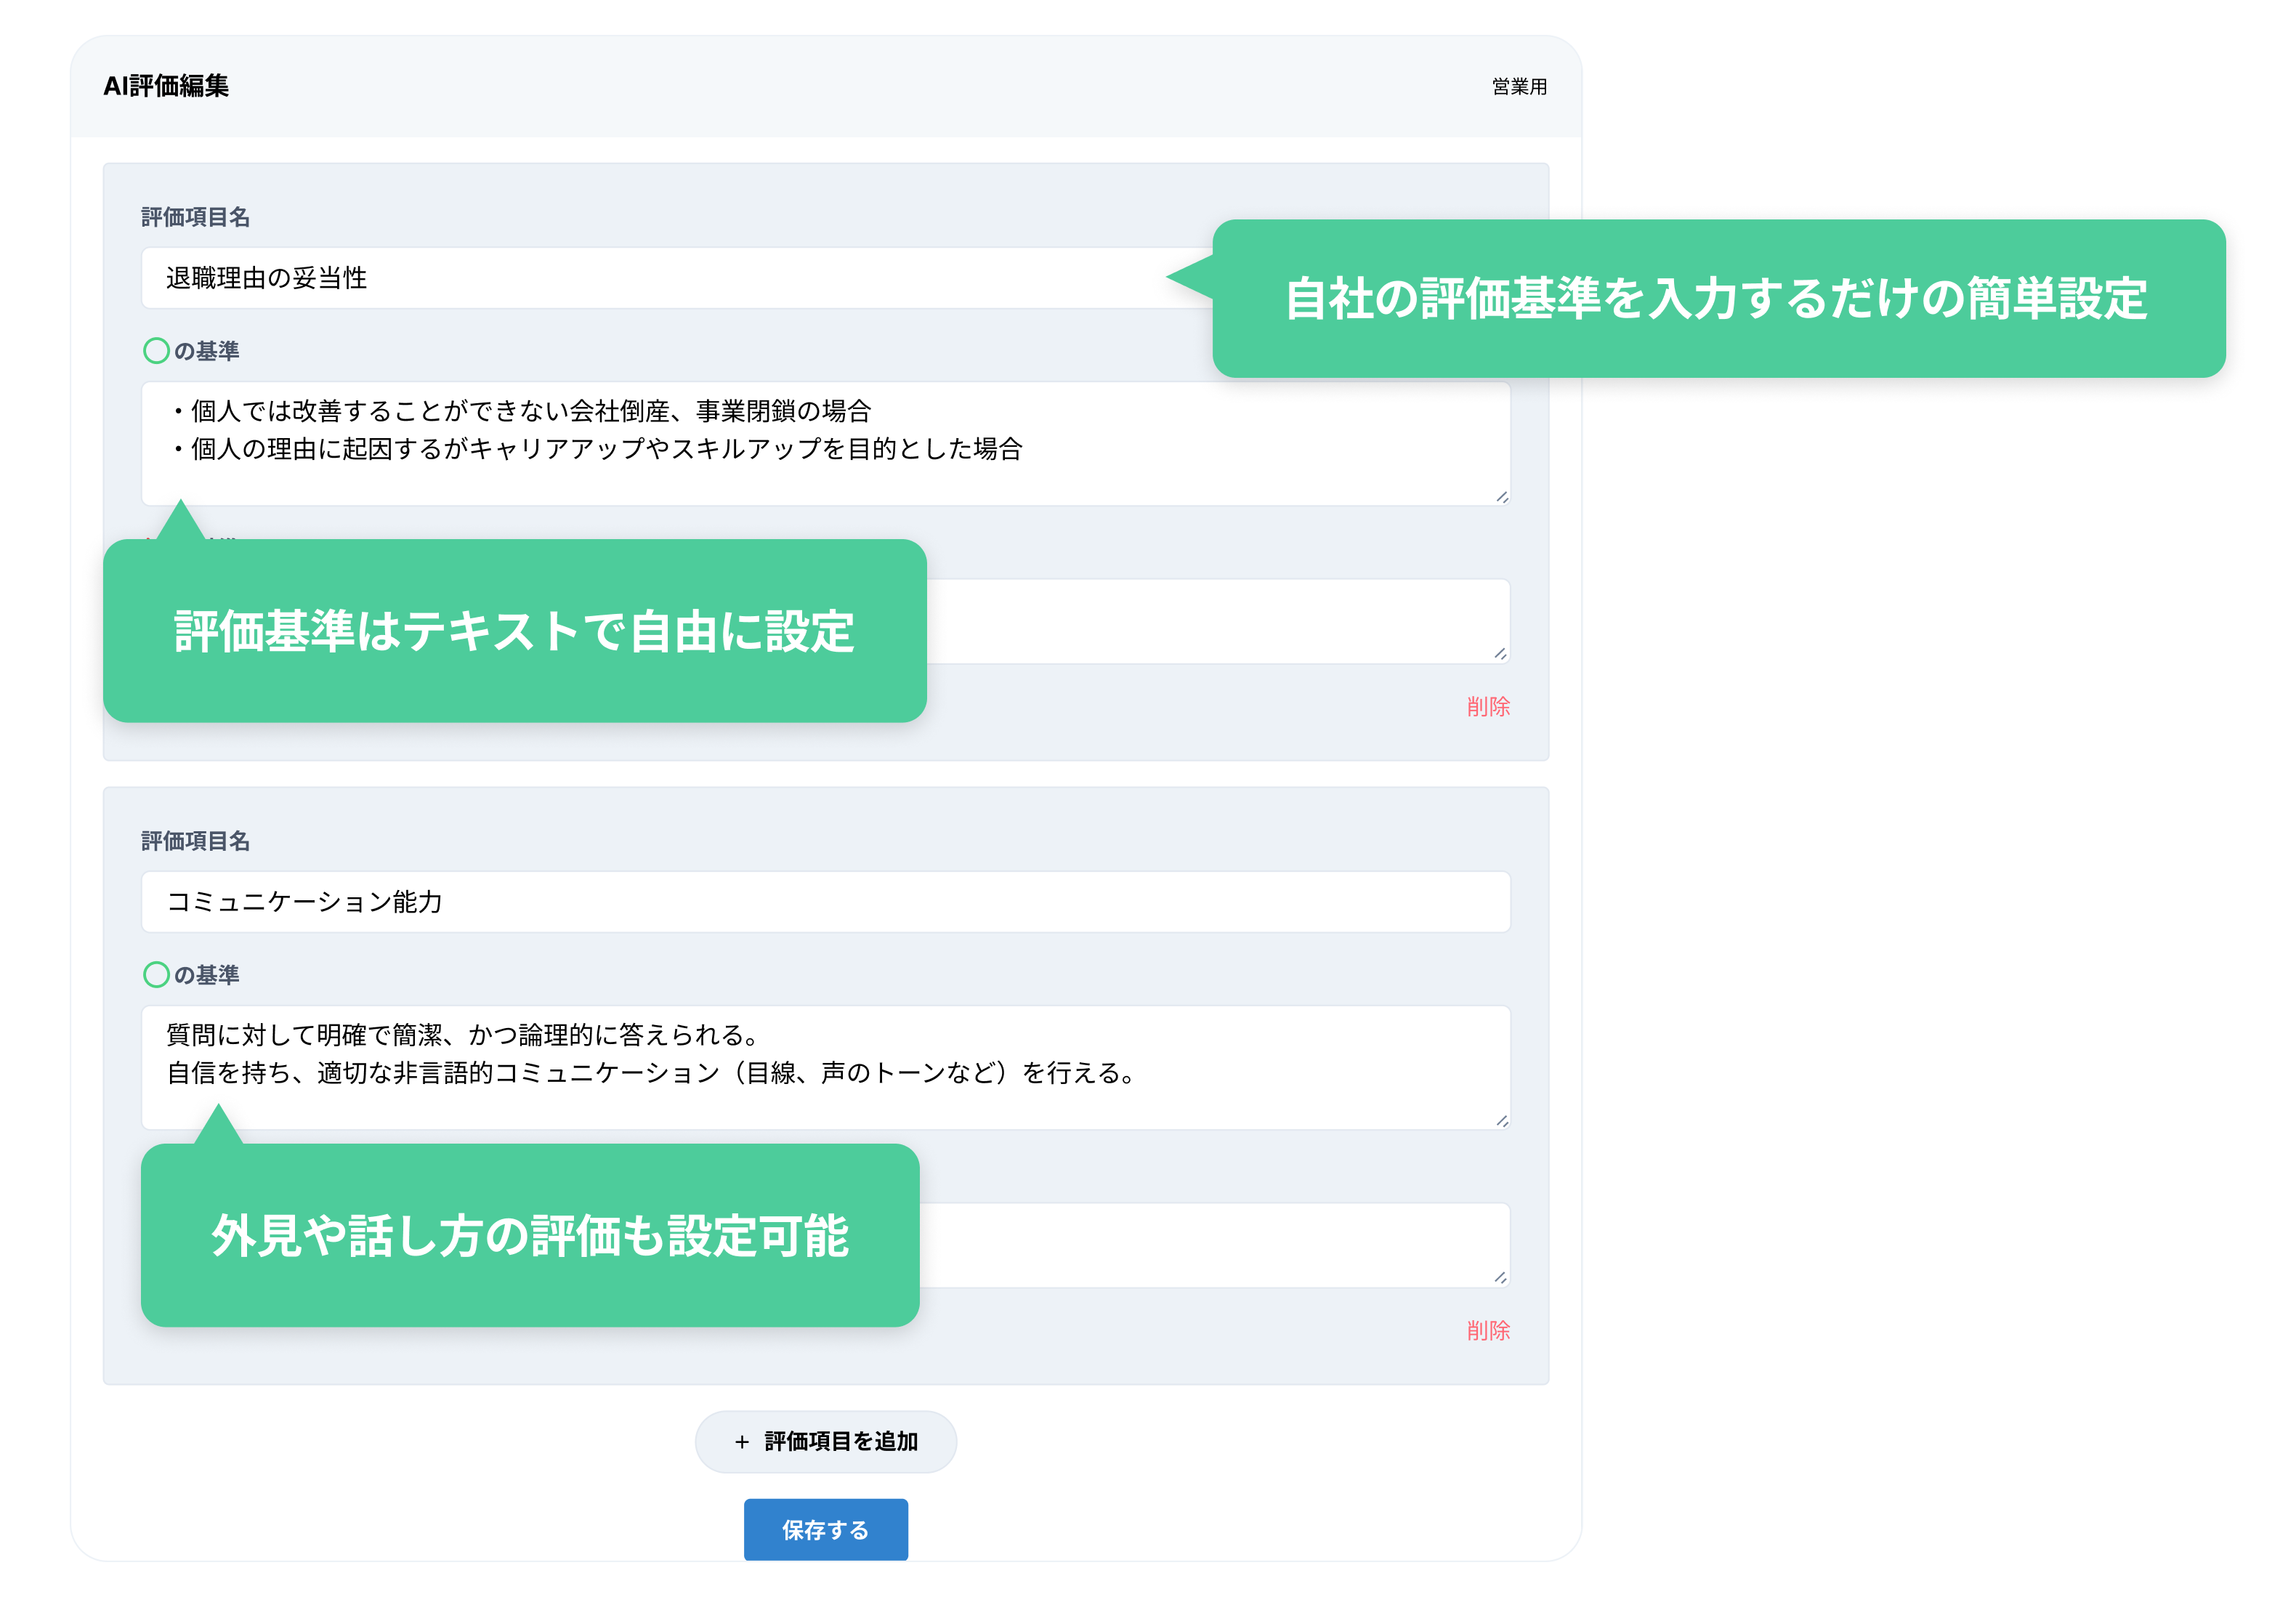Click the resize grip of the empty textarea in the first item
This screenshot has height=1597, width=2296.
coord(1500,655)
